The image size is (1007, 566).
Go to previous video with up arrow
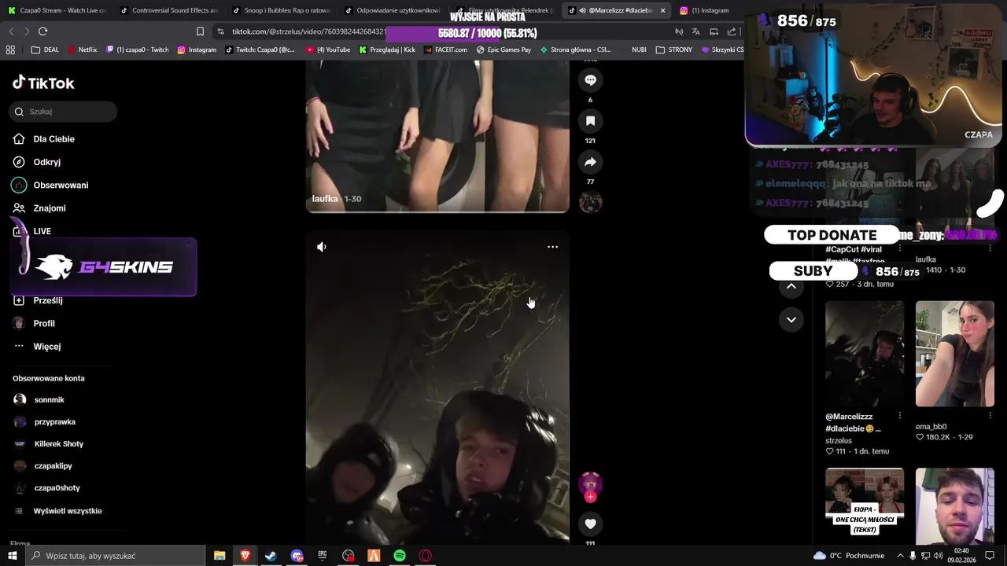(791, 286)
